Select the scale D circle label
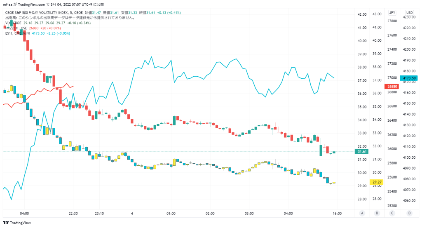The image size is (422, 228). point(409,213)
